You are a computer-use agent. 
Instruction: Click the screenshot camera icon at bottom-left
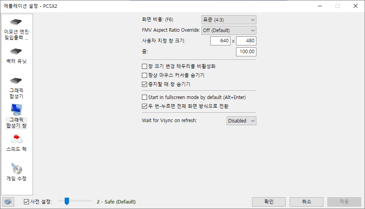pos(8,202)
